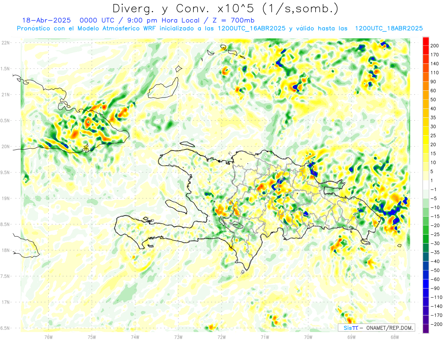Screen dimensions: 443x342
Task: Pick the dark purple swatch below -200
Action: (x=426, y=329)
